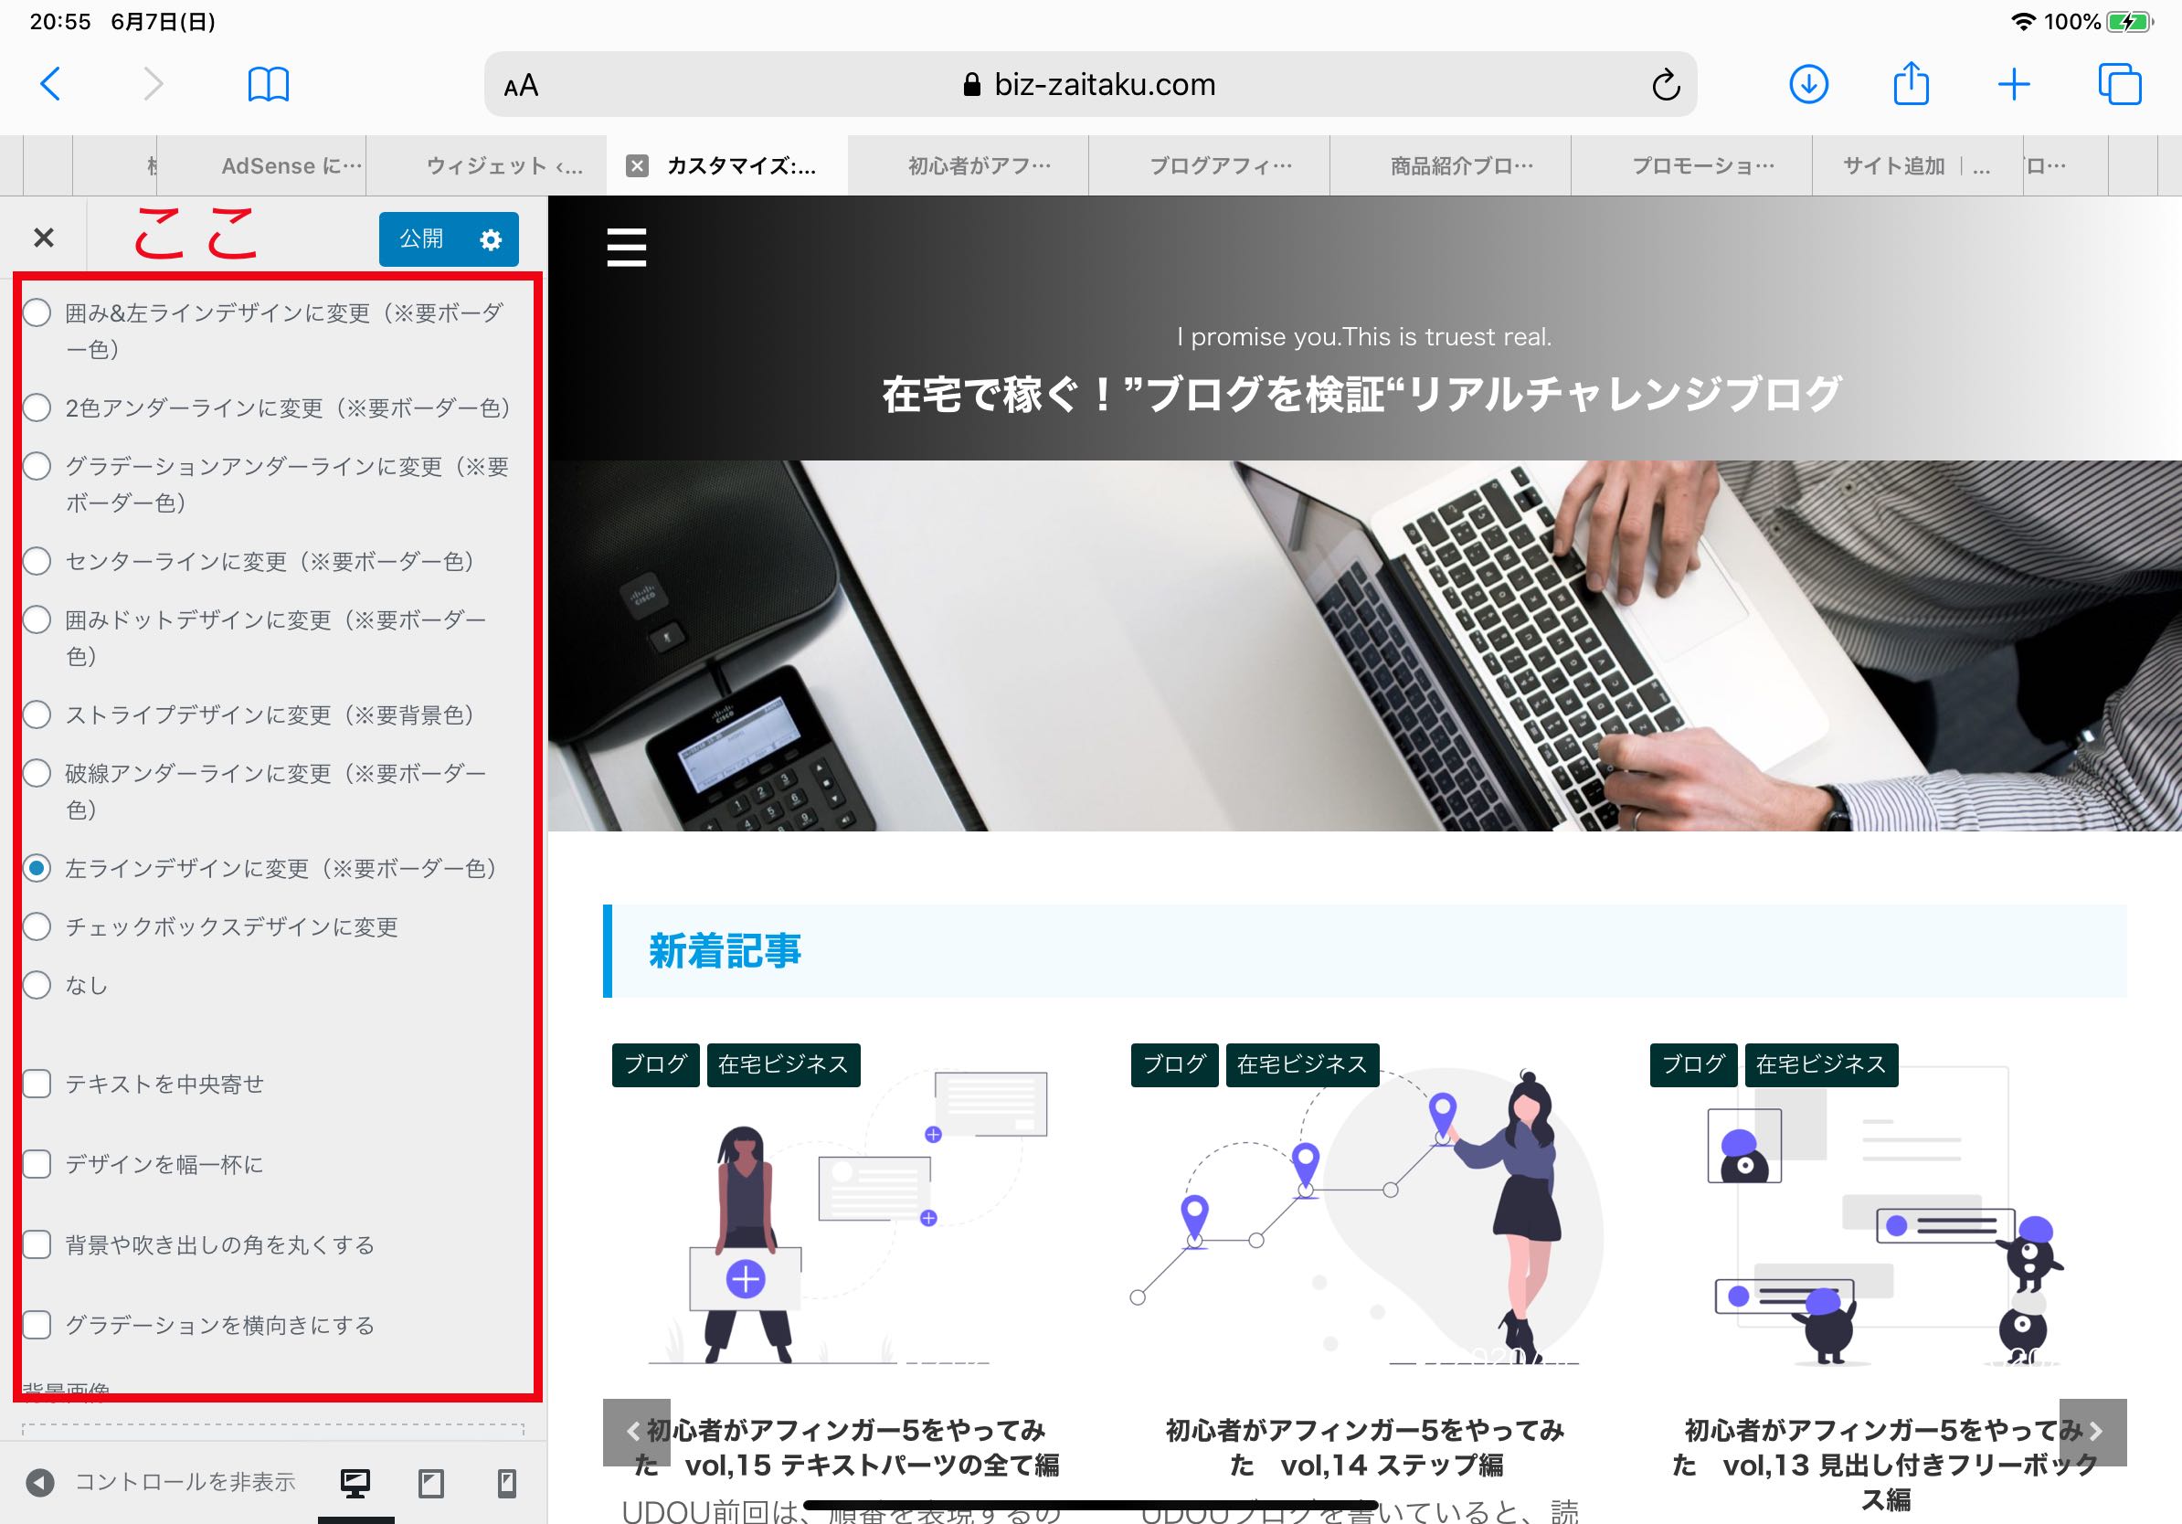Open the AA reader text-size menu
This screenshot has height=1524, width=2182.
(521, 87)
